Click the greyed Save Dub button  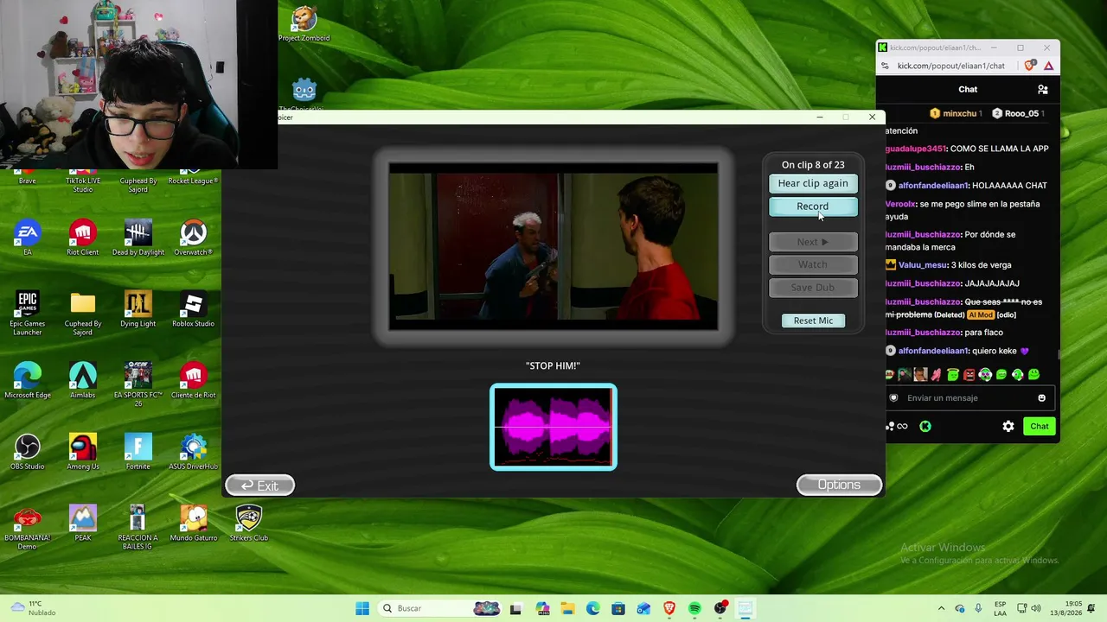[813, 288]
